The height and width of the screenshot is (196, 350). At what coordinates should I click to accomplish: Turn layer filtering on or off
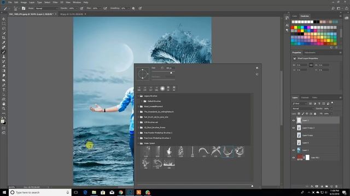[x=332, y=103]
